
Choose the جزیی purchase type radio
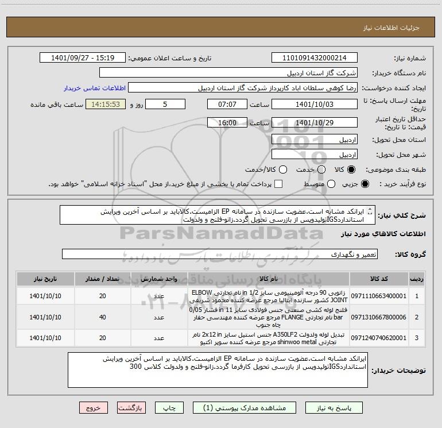point(365,184)
